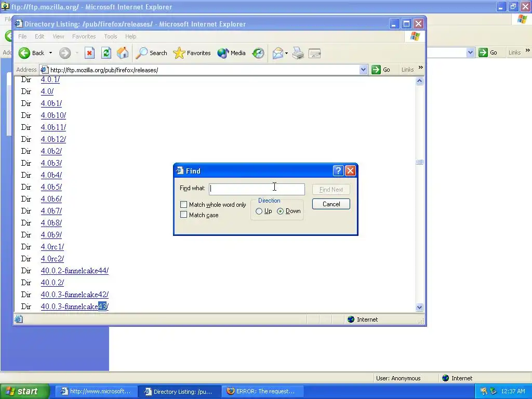
Task: Expand the address bar dropdown
Action: (x=363, y=70)
